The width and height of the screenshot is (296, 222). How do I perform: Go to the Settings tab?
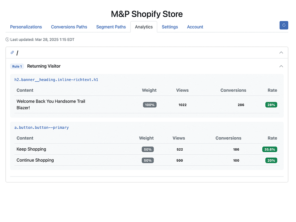(170, 27)
